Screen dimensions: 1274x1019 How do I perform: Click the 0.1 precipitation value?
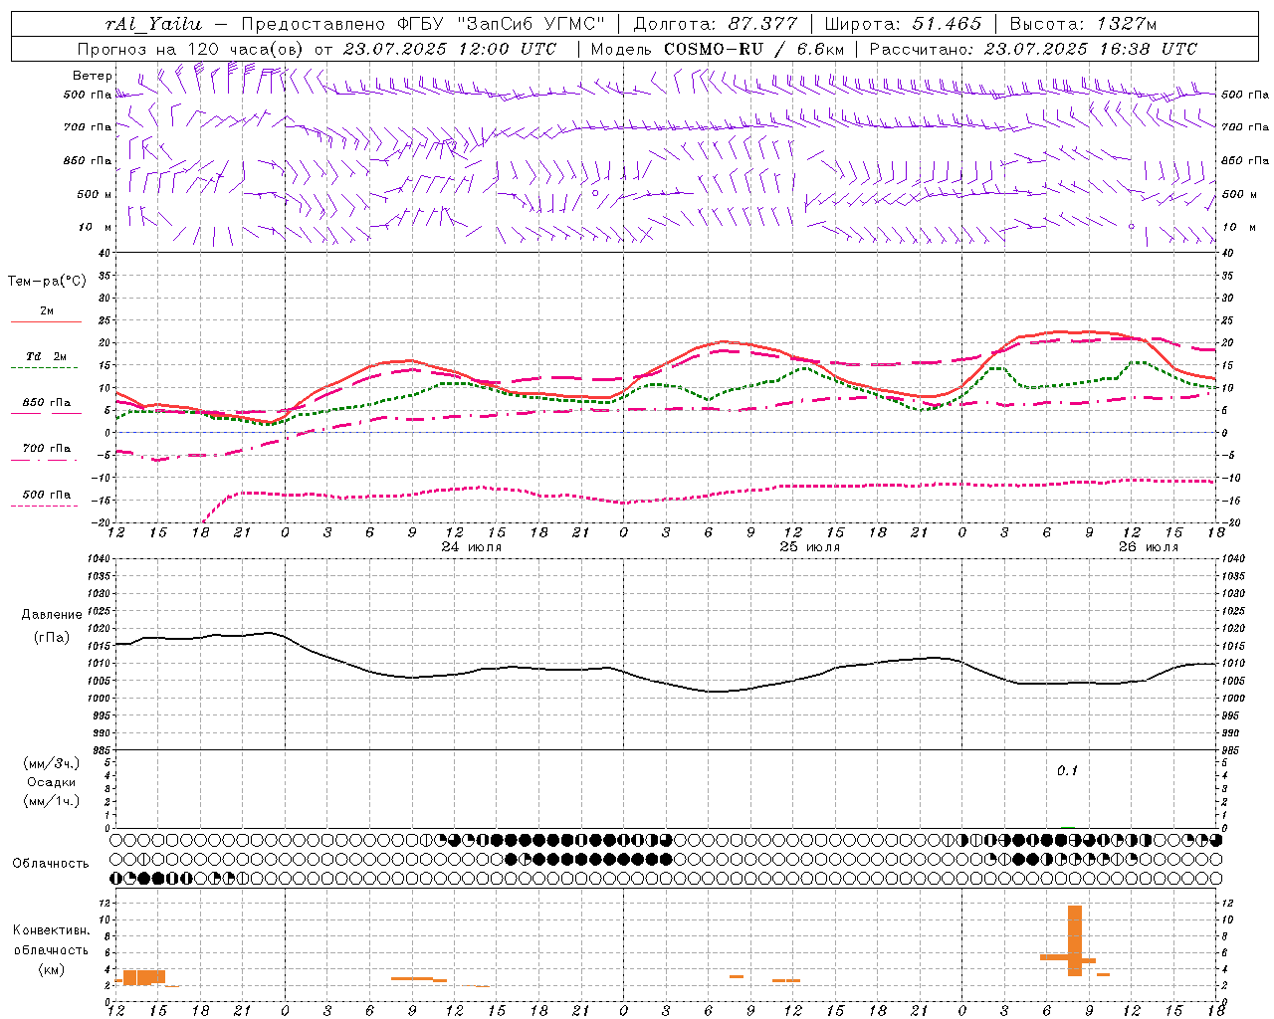click(x=1067, y=771)
